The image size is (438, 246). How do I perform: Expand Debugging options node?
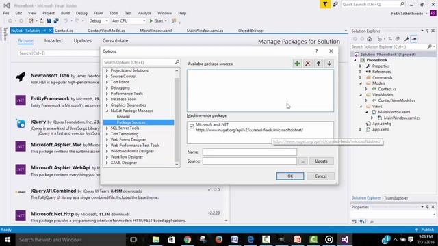[x=107, y=88]
